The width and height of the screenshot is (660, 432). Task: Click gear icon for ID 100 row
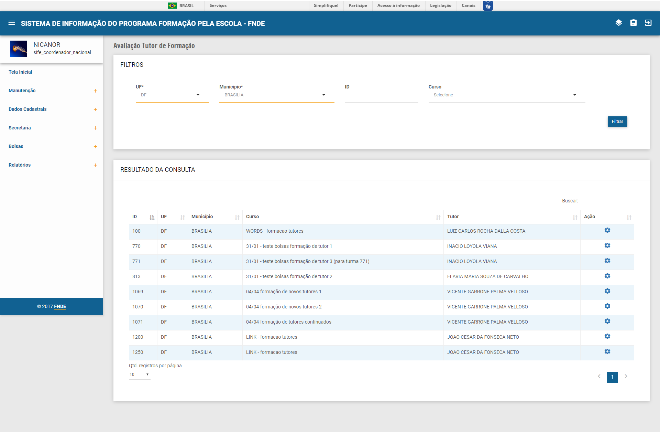coord(607,230)
